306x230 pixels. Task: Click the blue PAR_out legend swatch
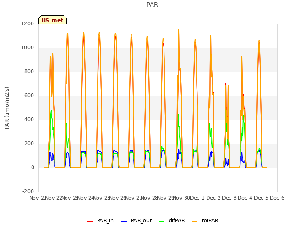124,221
